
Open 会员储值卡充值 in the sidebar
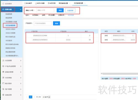click(11, 21)
